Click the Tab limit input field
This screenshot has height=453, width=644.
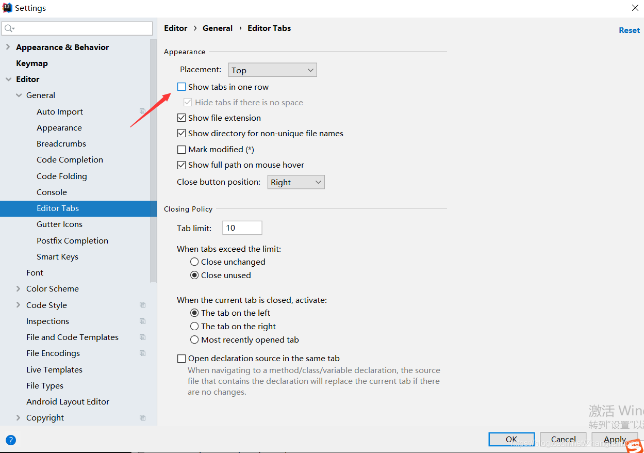242,228
